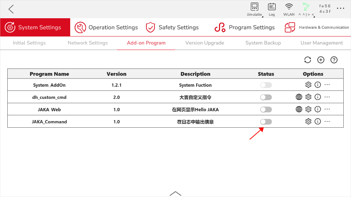
Task: Open the Simulation mode dropdown
Action: [x=254, y=9]
